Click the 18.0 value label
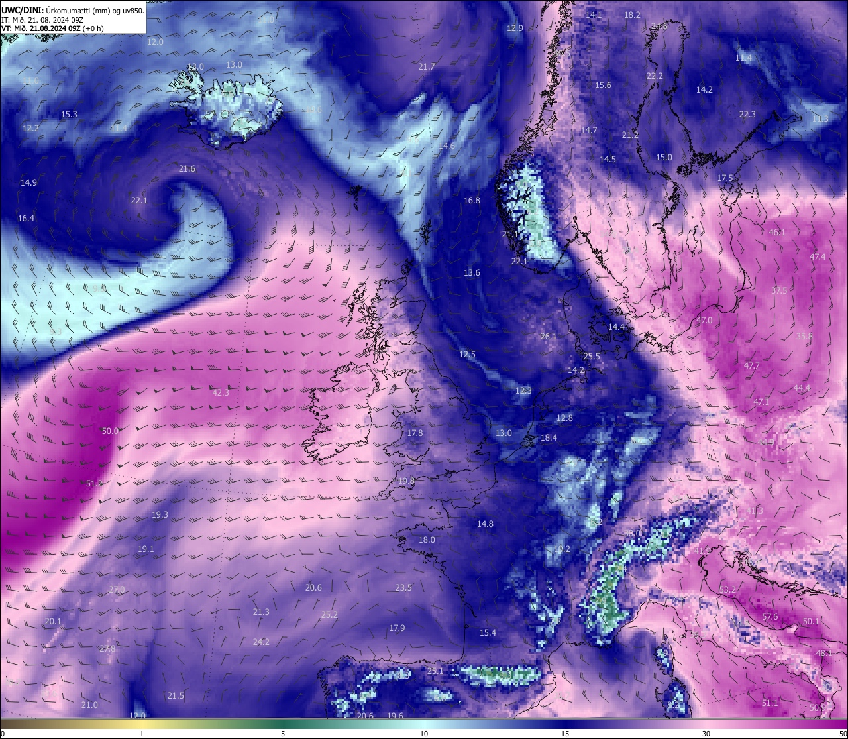The height and width of the screenshot is (739, 848). click(427, 540)
